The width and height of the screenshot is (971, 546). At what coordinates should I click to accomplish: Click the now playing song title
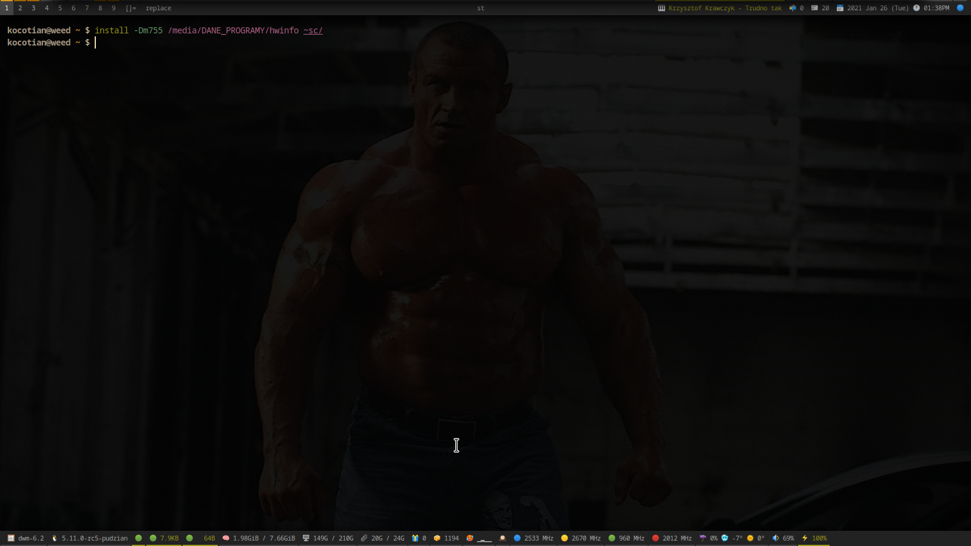click(x=725, y=8)
